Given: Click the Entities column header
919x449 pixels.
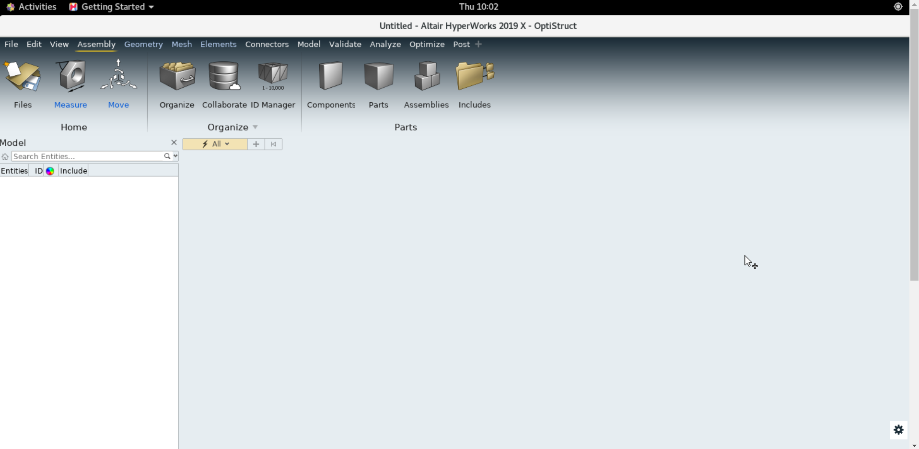Looking at the screenshot, I should tap(14, 171).
